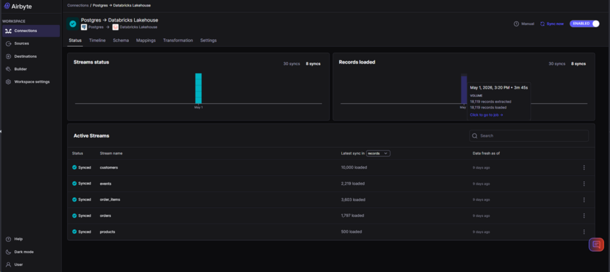Click the Synced status icon for order_items
The image size is (610, 272).
(74, 200)
